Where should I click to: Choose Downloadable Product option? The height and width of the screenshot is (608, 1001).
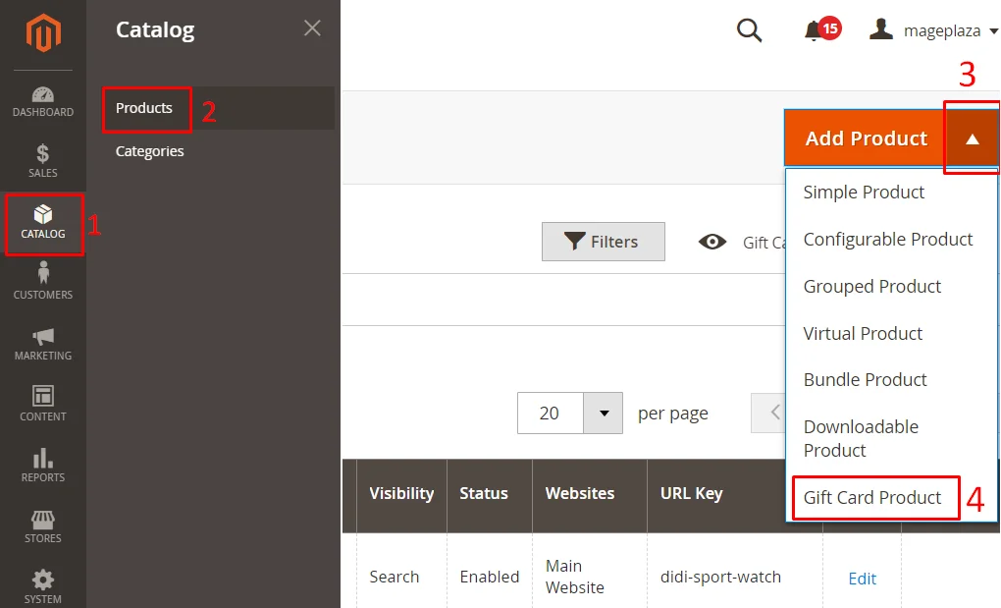point(862,439)
